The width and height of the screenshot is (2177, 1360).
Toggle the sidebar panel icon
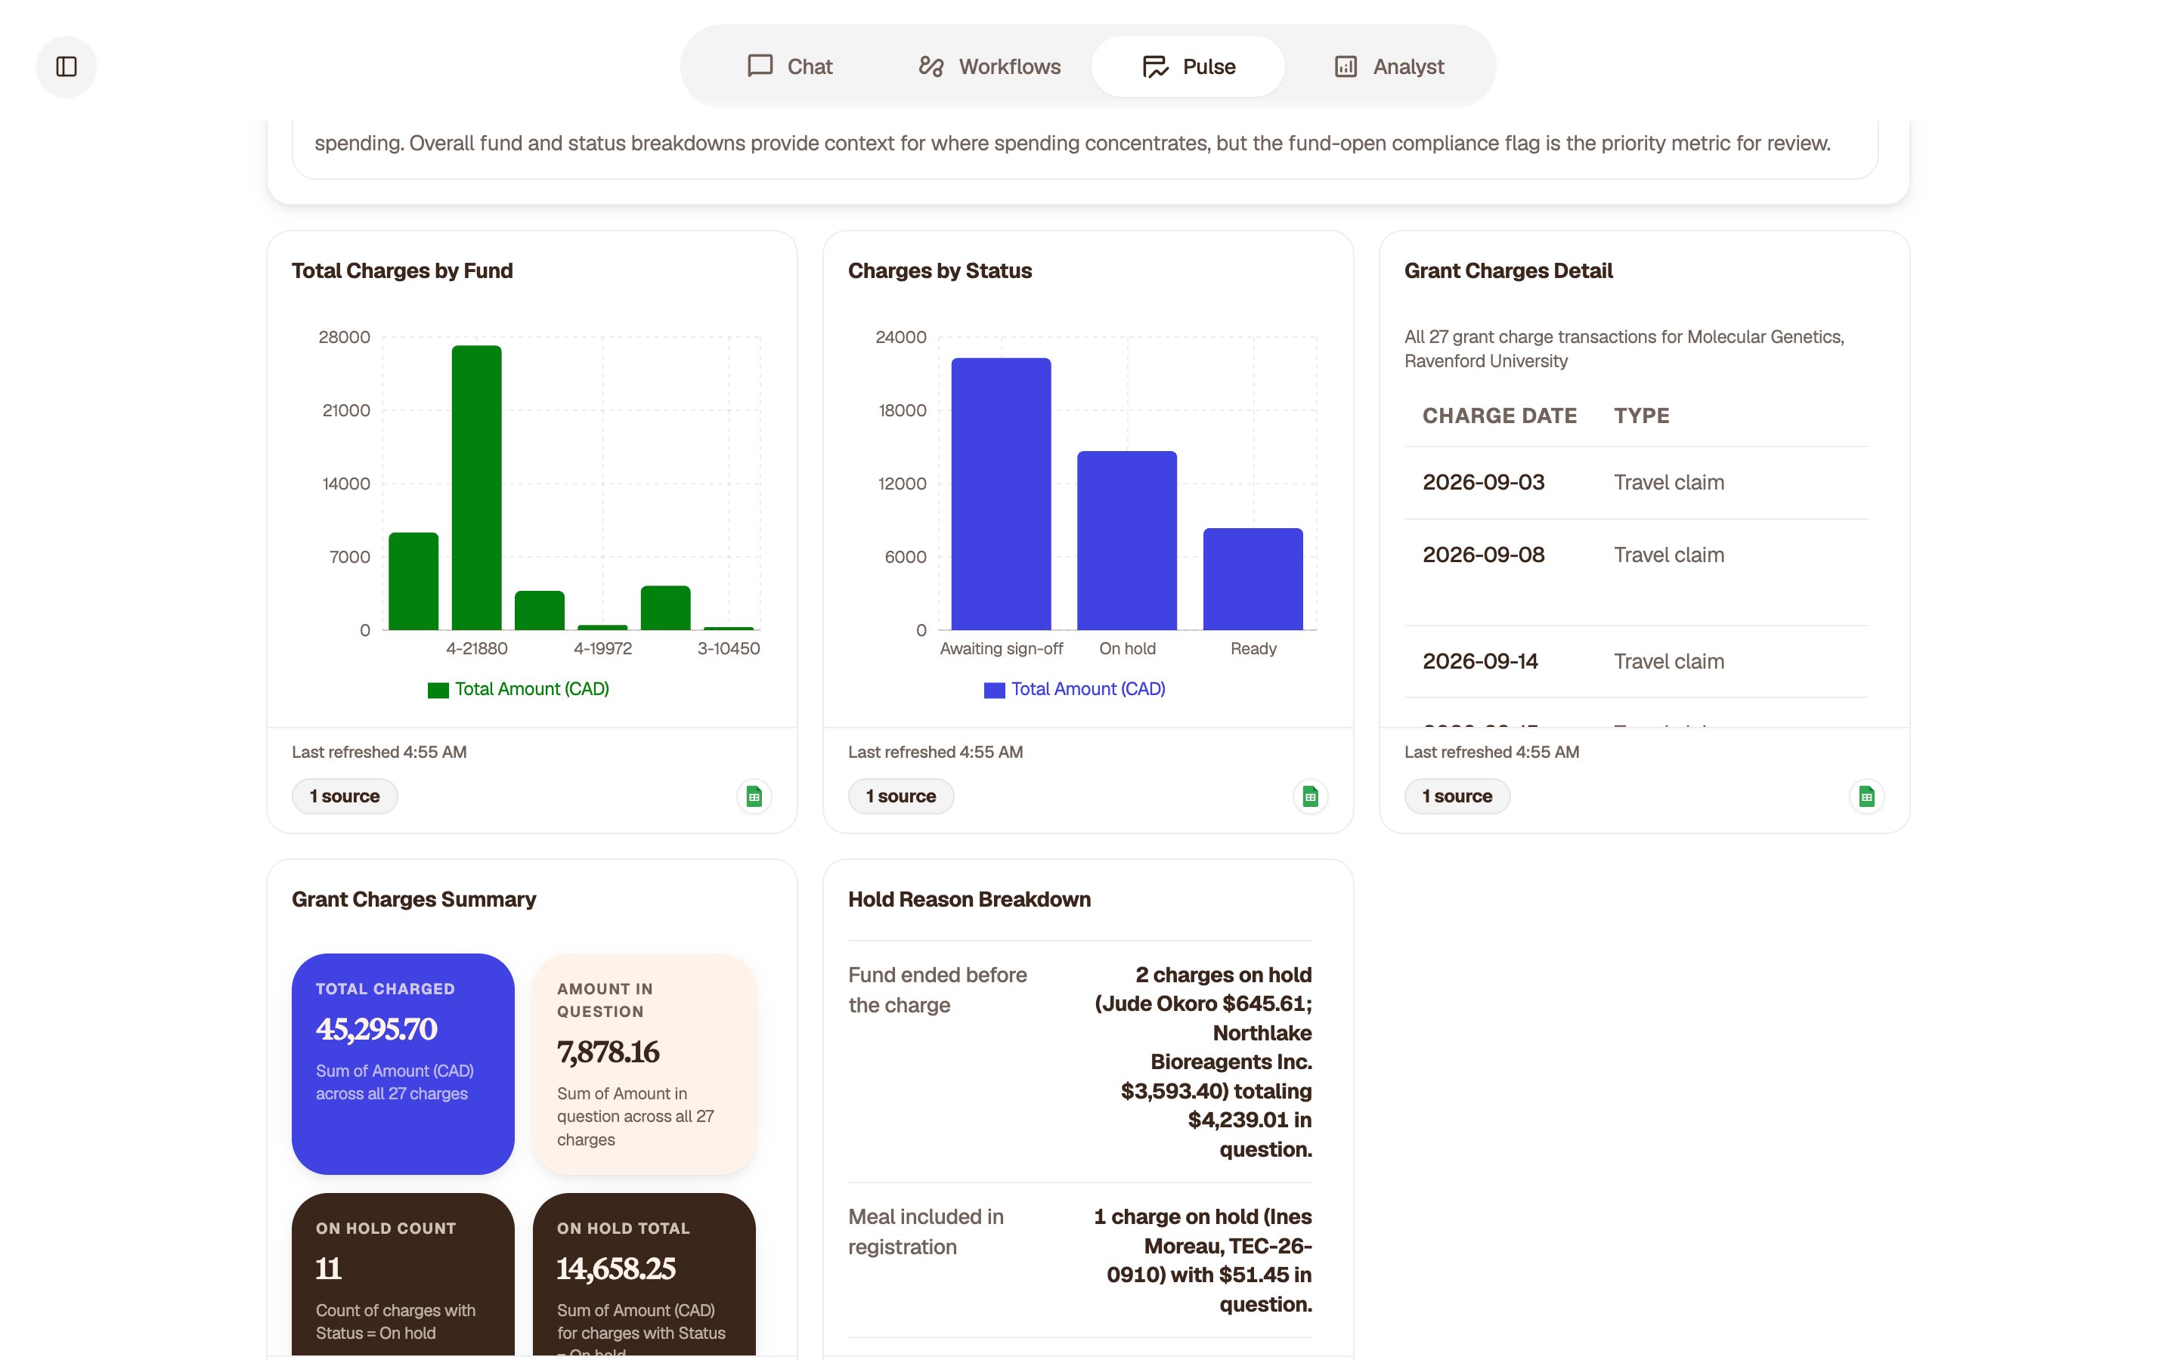[x=67, y=66]
